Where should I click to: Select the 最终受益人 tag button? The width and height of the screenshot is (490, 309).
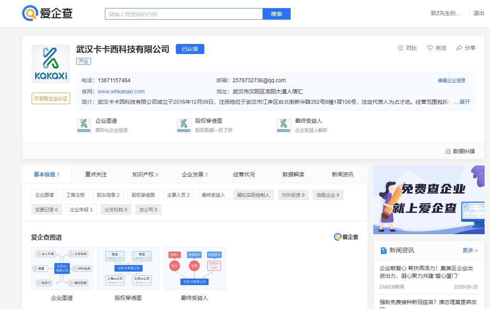[214, 195]
